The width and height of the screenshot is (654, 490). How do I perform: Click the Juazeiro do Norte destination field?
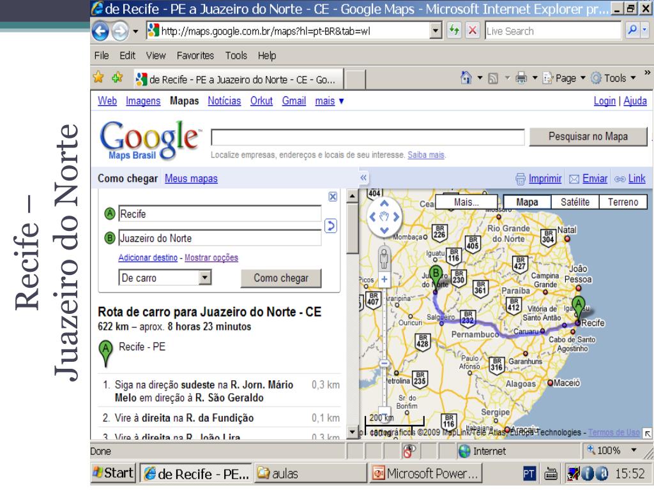[220, 238]
